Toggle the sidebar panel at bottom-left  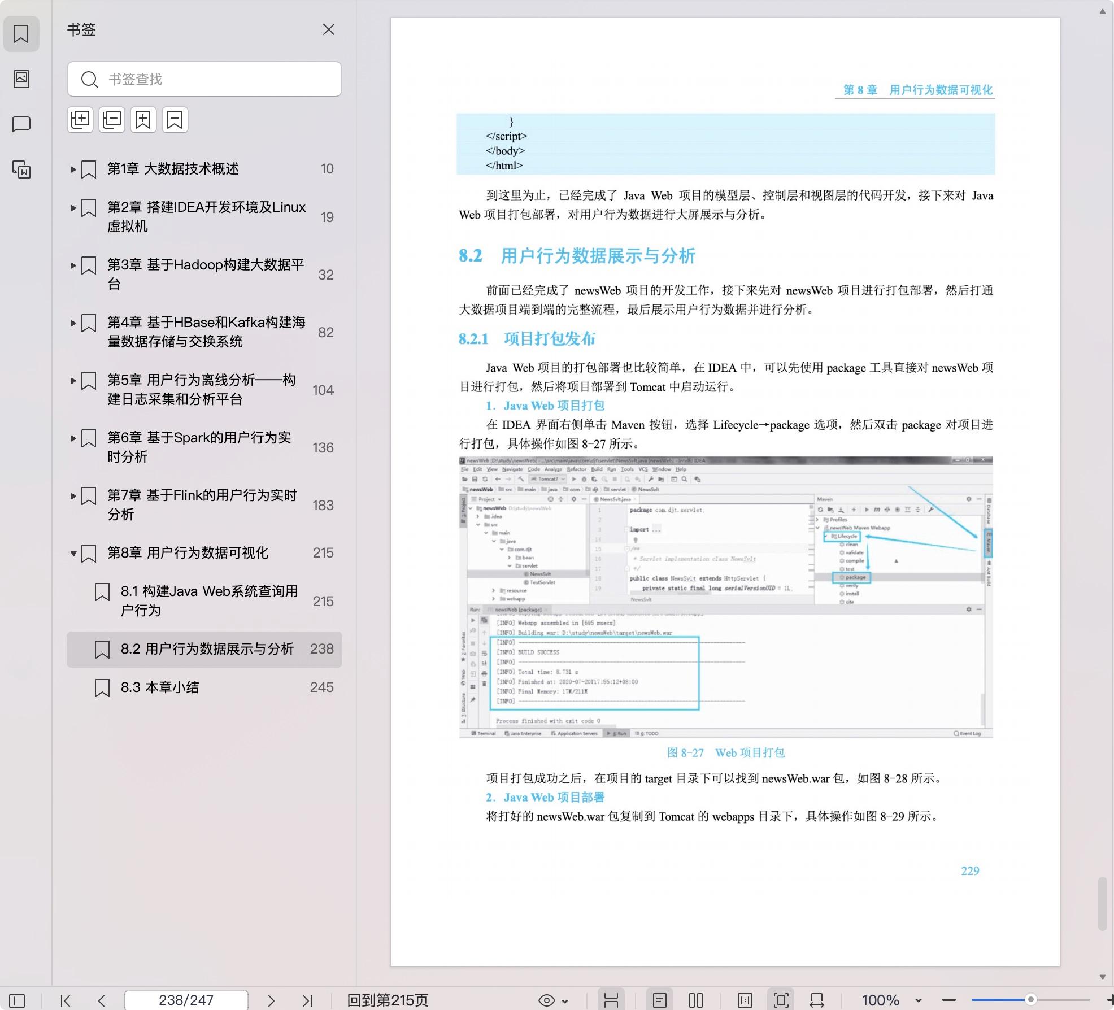[x=17, y=1000]
